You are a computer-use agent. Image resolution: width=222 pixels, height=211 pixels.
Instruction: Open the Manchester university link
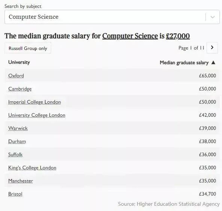click(x=21, y=181)
